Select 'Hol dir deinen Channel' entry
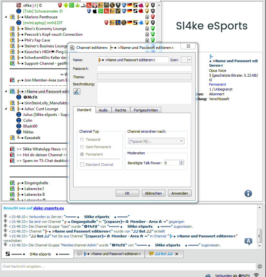This screenshot has width=266, height=277. click(x=42, y=155)
